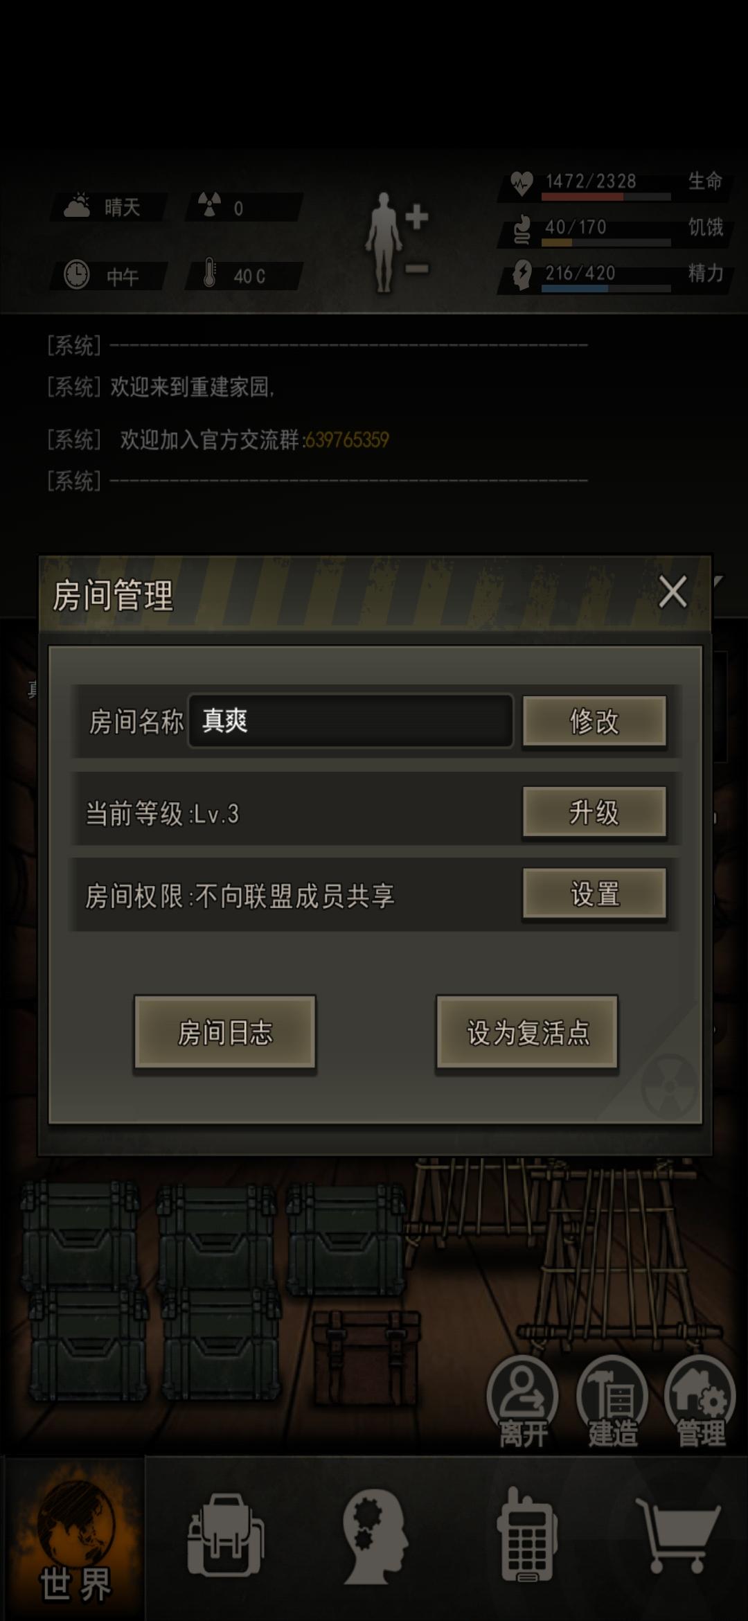This screenshot has height=1621, width=748.
Task: Close the 房间管理 dialog
Action: [673, 592]
